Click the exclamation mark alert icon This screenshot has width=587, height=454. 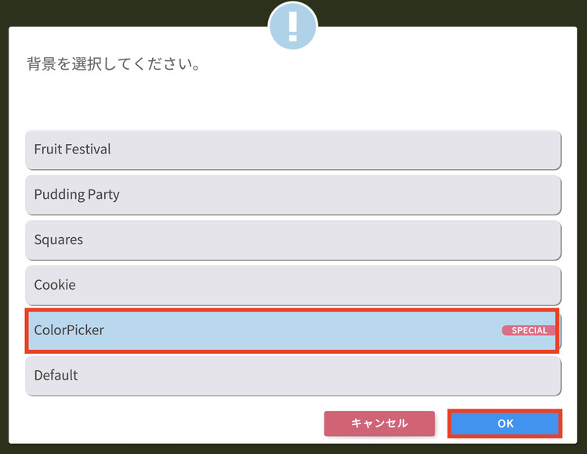click(x=293, y=27)
